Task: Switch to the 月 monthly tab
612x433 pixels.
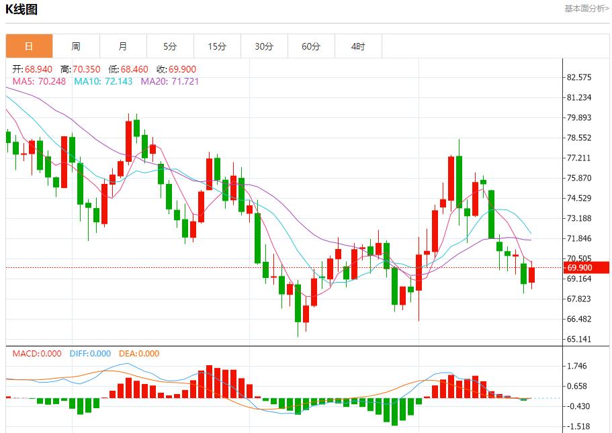Action: point(123,46)
